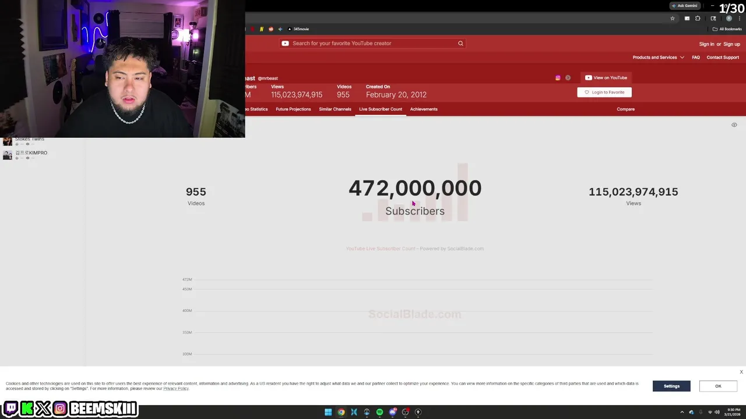Image resolution: width=746 pixels, height=419 pixels.
Task: Switch to Similar Channels tab
Action: point(335,109)
